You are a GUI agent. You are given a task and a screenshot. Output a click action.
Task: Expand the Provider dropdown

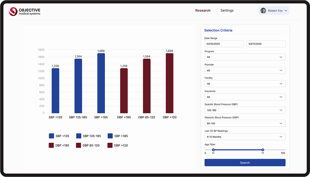pos(245,70)
